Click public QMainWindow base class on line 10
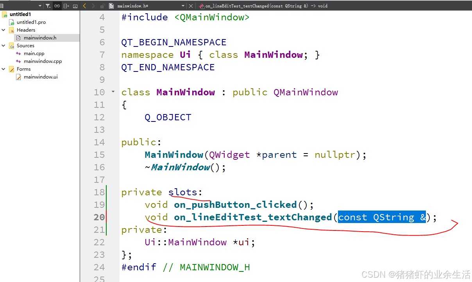Viewport: 472px width, 282px height. point(285,92)
